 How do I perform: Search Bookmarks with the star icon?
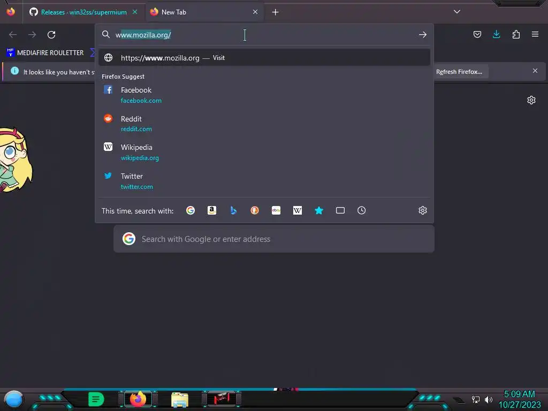point(319,210)
